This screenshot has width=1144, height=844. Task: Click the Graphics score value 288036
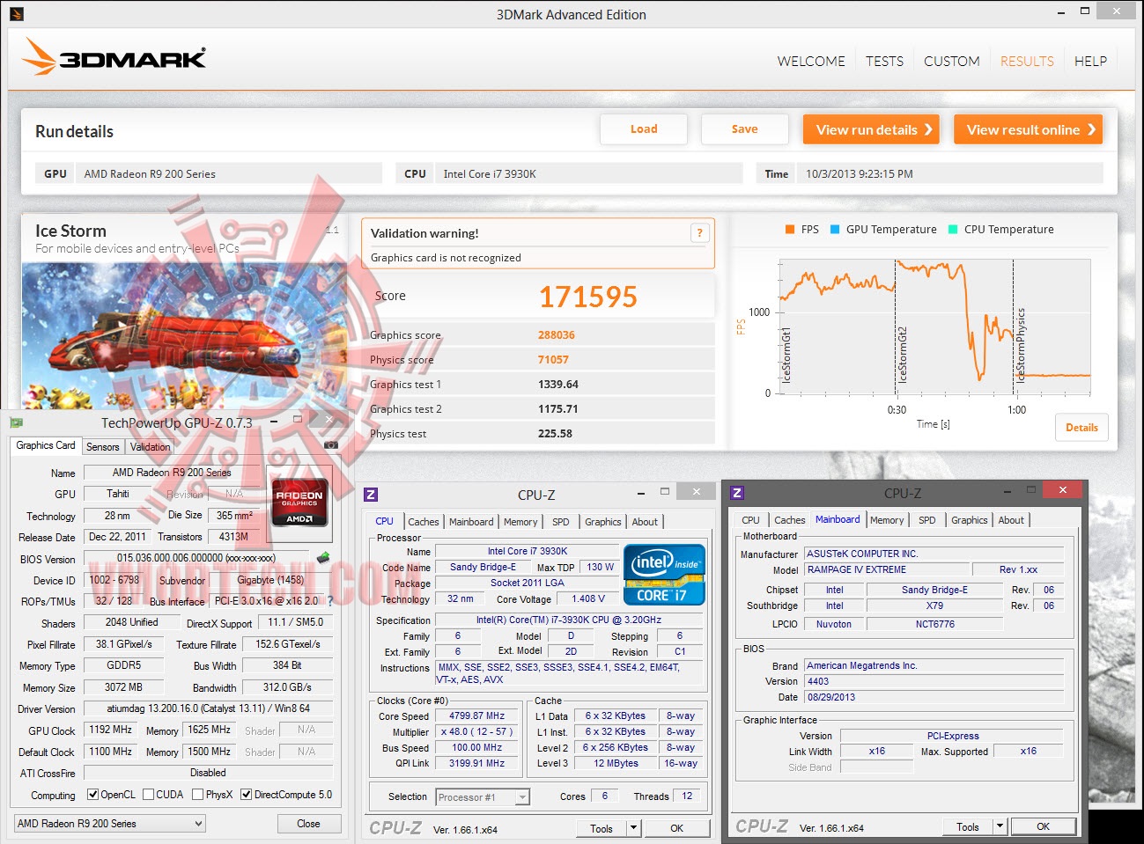557,335
